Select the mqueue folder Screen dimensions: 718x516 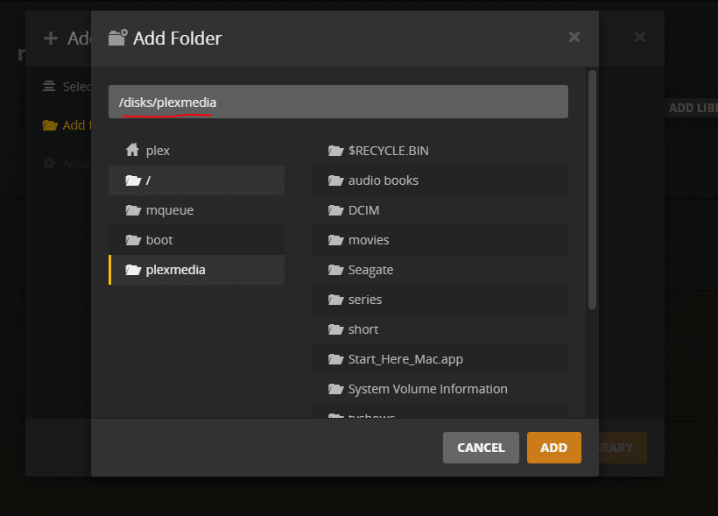coord(196,210)
